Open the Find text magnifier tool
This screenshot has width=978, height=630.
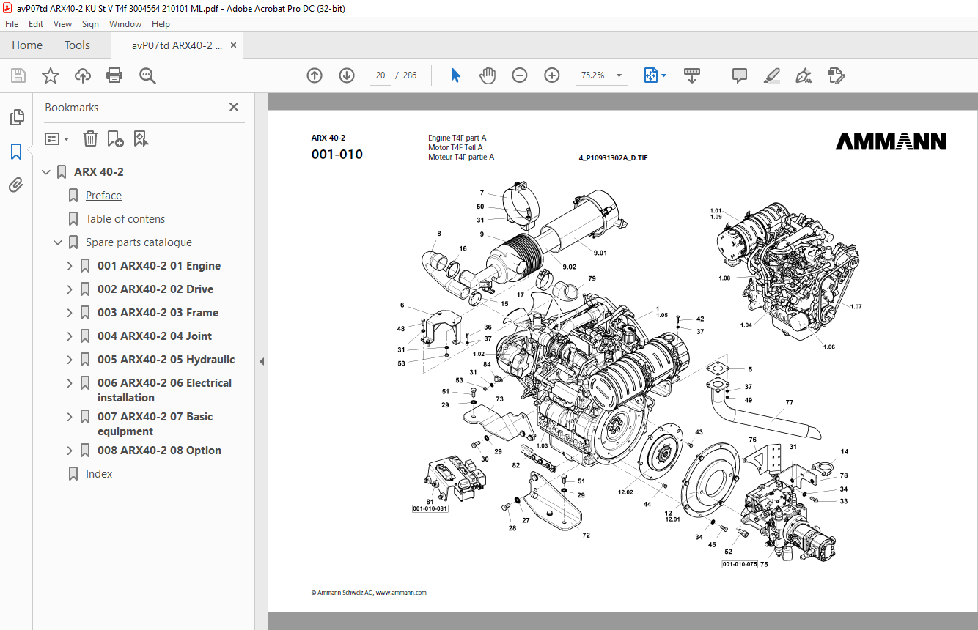[147, 75]
